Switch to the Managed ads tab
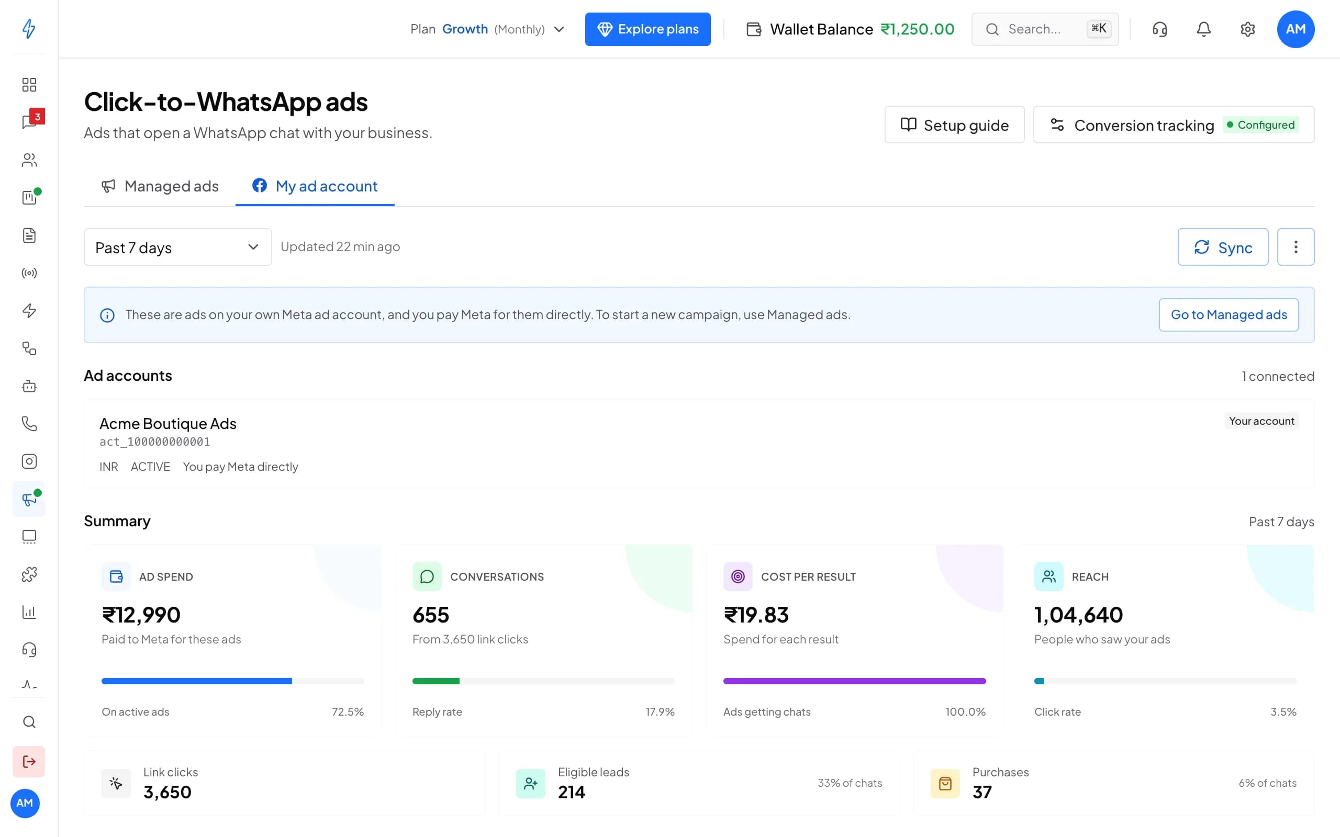The image size is (1340, 837). coord(160,187)
